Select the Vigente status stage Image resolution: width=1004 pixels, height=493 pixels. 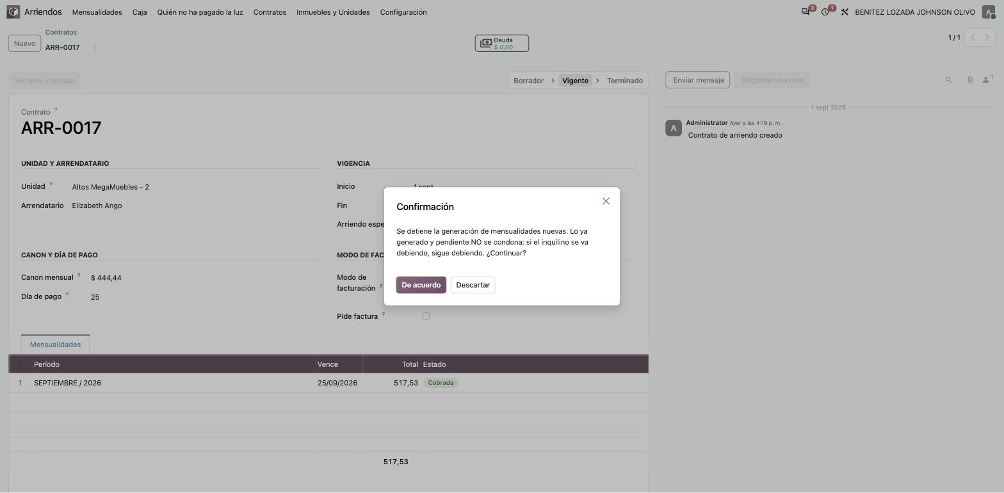click(x=575, y=81)
